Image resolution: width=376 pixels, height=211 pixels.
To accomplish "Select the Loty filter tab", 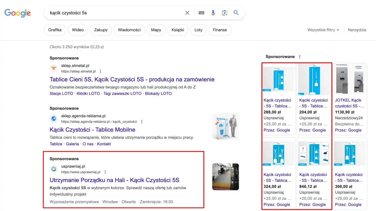I will pos(199,30).
